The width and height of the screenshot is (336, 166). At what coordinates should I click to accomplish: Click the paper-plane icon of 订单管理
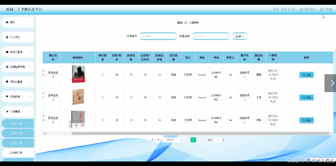[7, 112]
